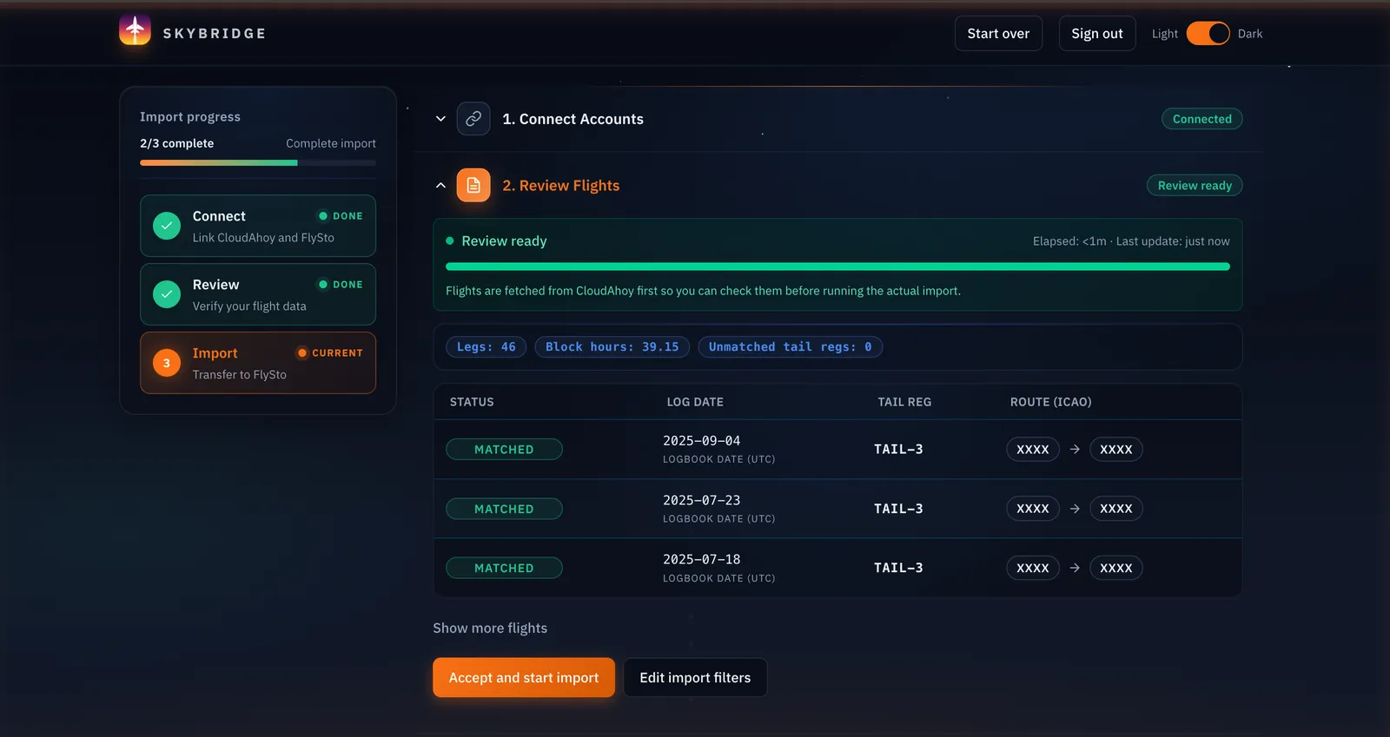
Task: Open the Review step card
Action: (x=258, y=294)
